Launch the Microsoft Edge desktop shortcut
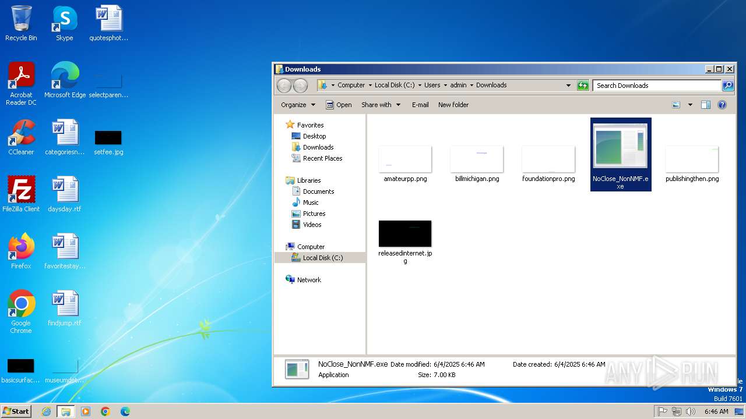 click(65, 80)
